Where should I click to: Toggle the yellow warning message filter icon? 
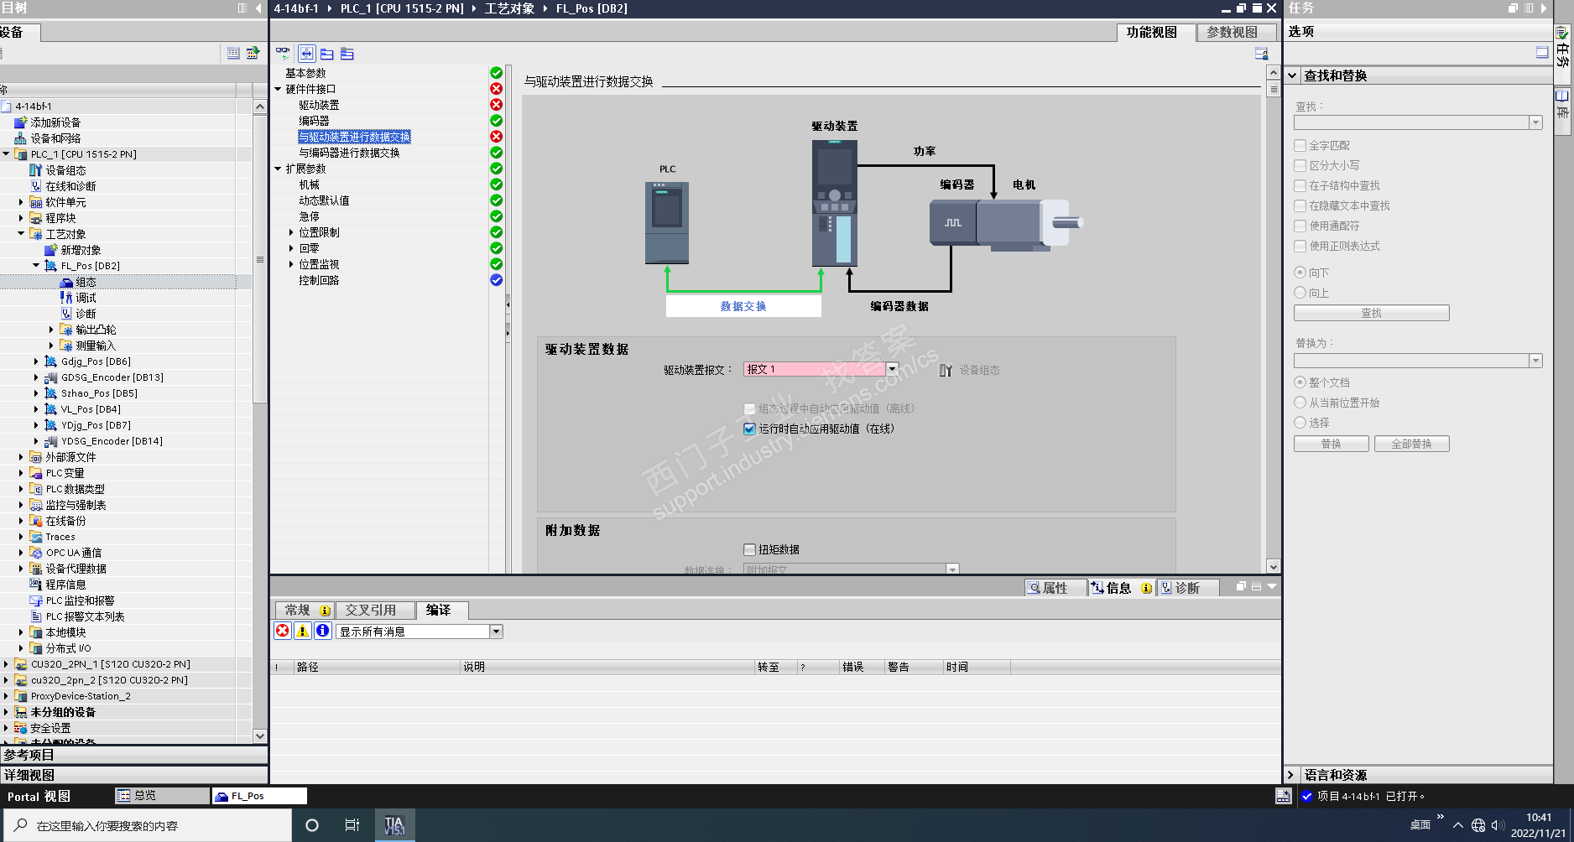click(303, 631)
